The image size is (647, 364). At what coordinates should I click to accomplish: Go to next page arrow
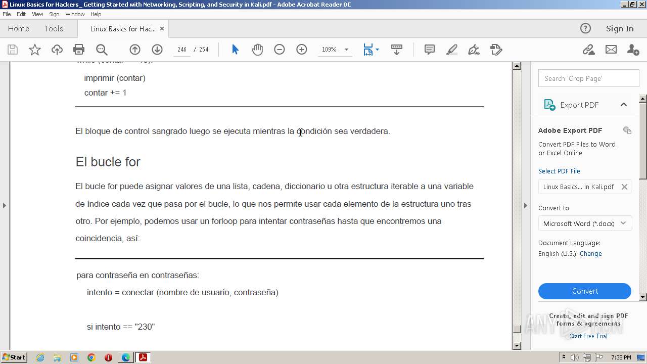(157, 50)
